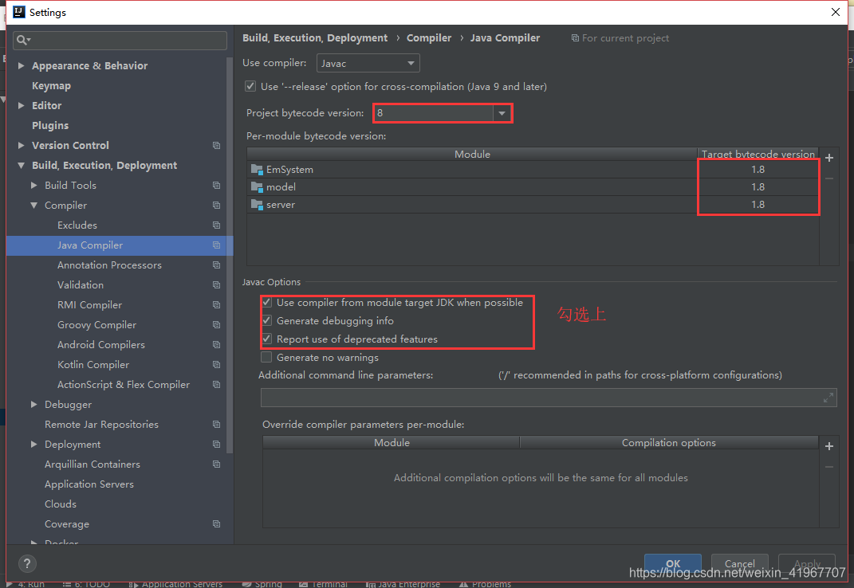
Task: Click the server module folder icon
Action: point(257,205)
